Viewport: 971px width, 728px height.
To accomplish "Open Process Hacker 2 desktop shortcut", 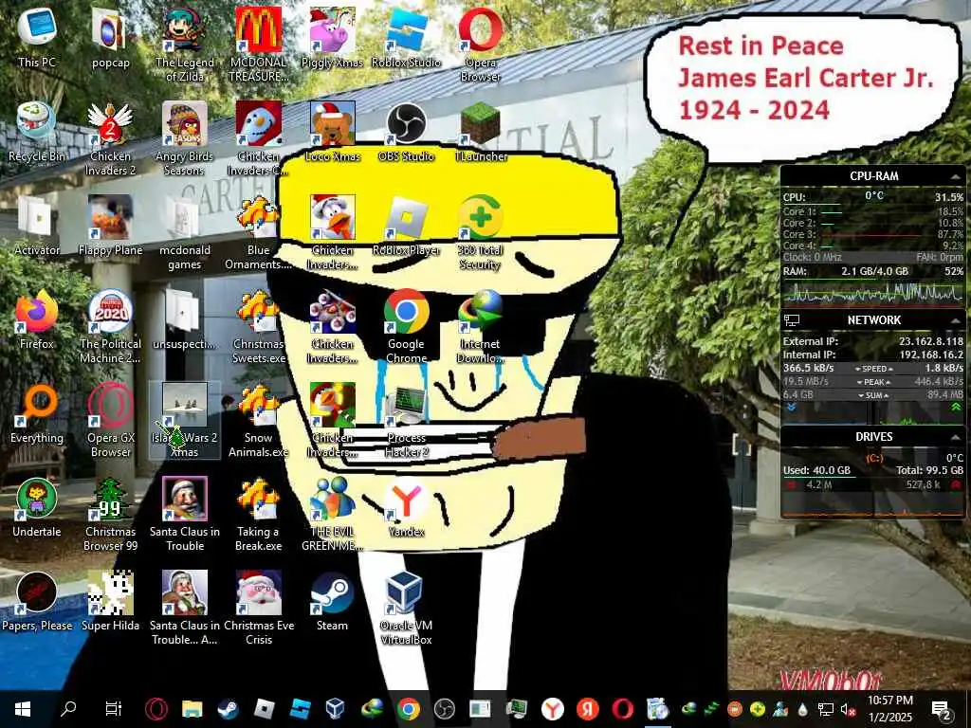I will coord(406,421).
